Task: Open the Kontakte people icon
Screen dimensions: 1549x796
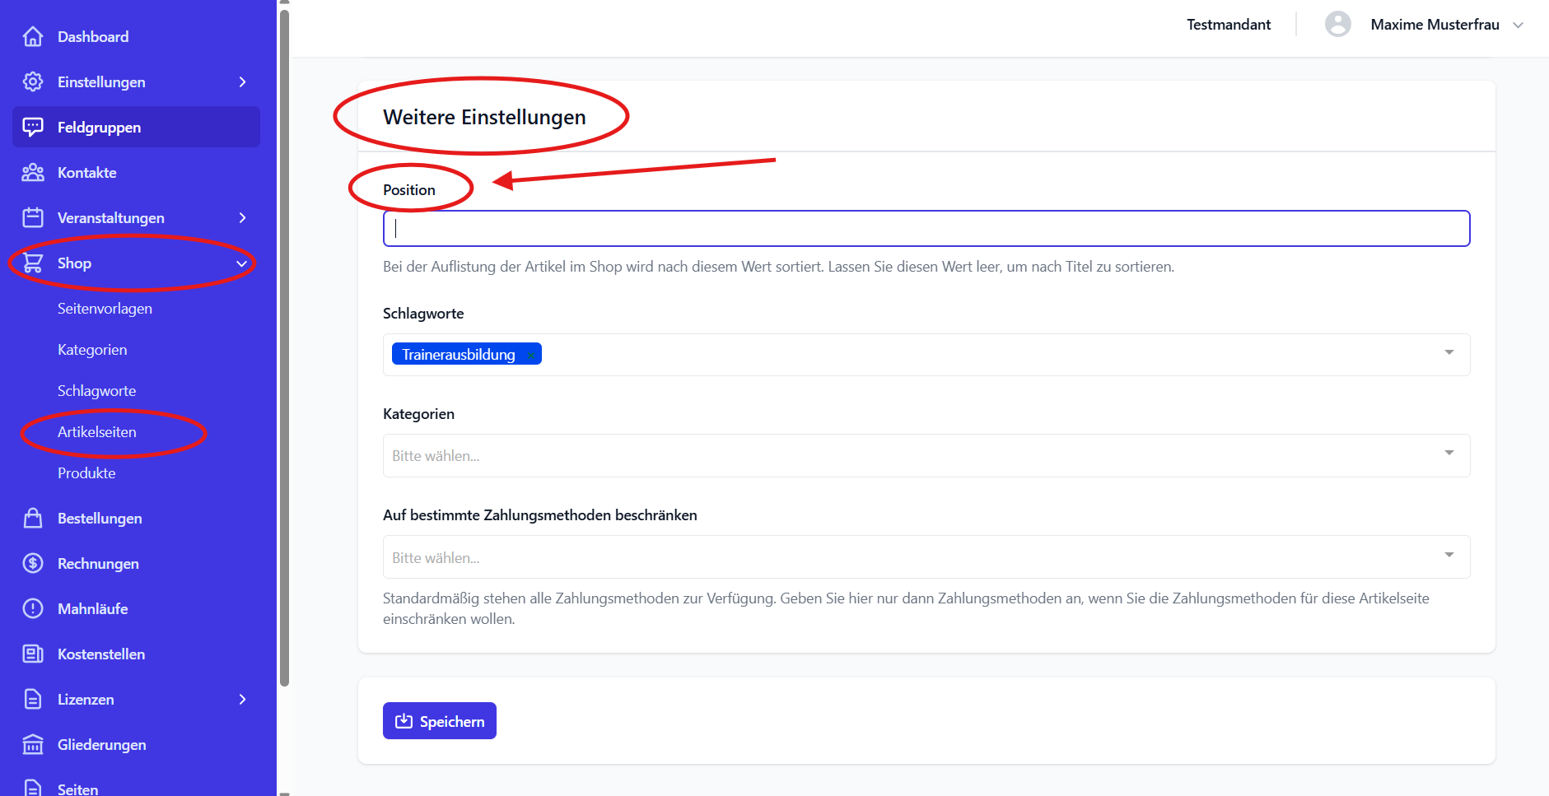Action: pos(33,172)
